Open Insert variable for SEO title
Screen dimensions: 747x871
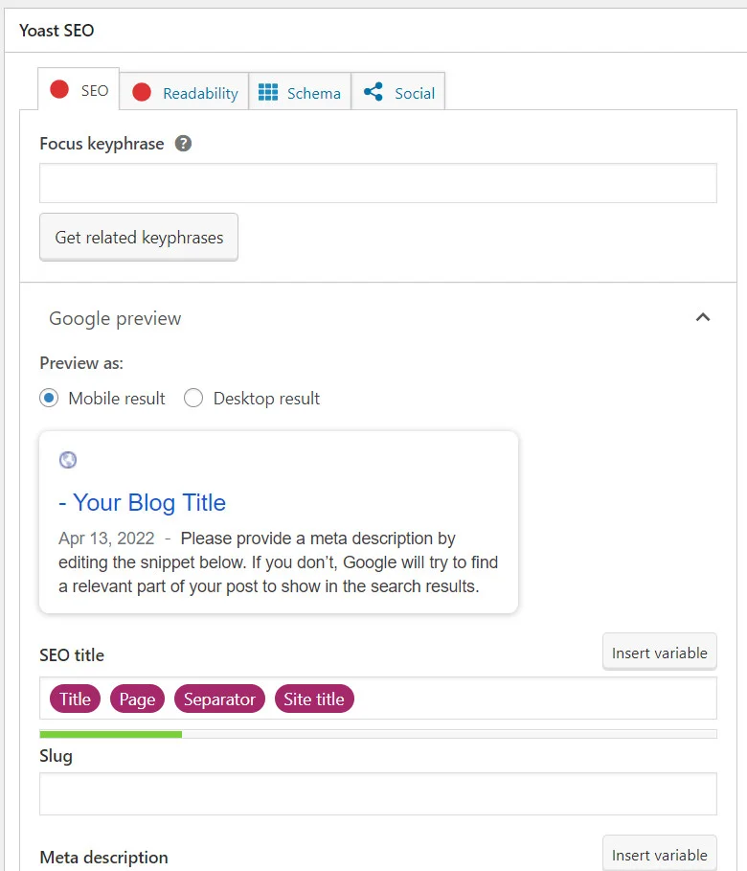tap(659, 651)
